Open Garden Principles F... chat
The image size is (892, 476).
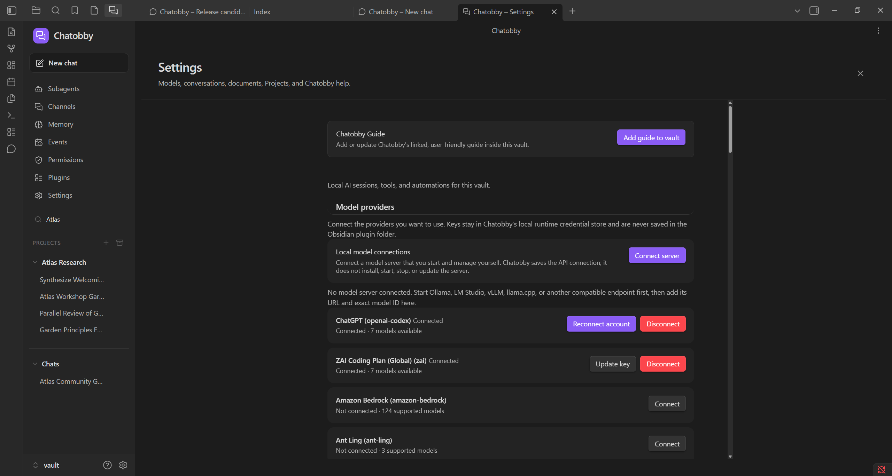click(x=71, y=330)
